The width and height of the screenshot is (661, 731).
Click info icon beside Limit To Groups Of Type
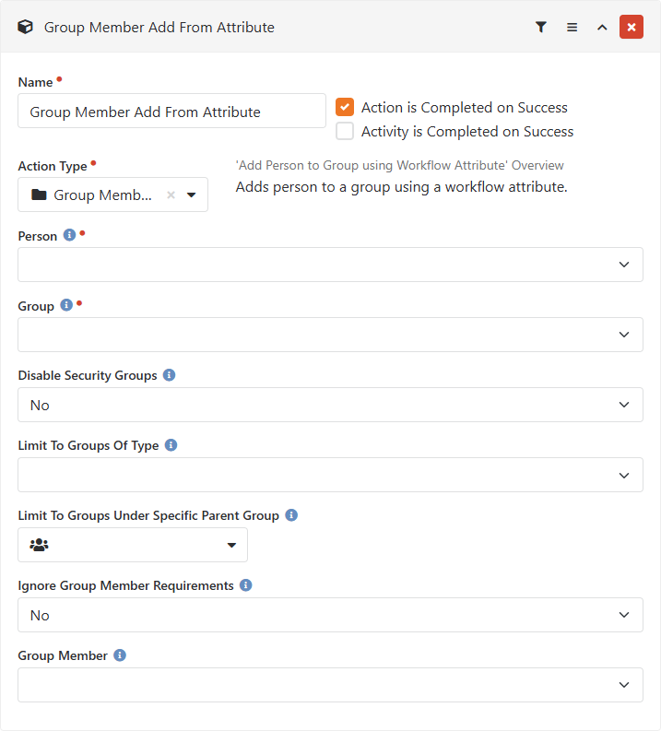tap(171, 445)
